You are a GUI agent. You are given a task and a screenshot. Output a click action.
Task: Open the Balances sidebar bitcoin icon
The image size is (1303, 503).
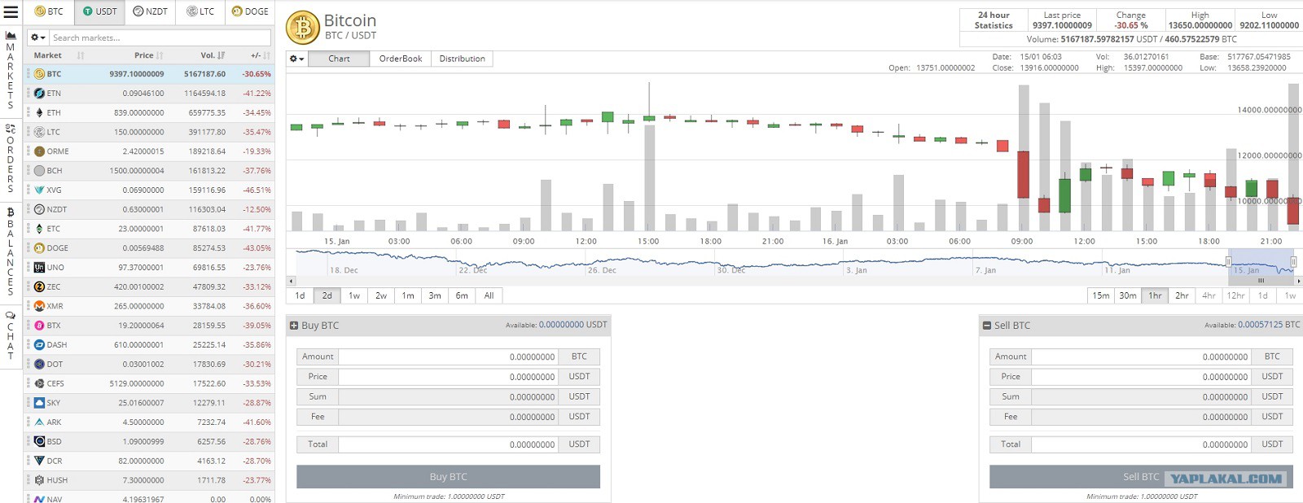(x=11, y=212)
